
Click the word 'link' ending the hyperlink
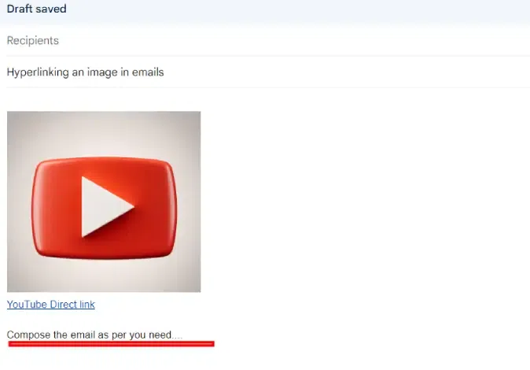pos(87,305)
